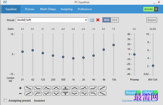This screenshot has width=163, height=105.
Task: Apply the descending-line curve in the minus row
Action: pyautogui.click(x=102, y=94)
